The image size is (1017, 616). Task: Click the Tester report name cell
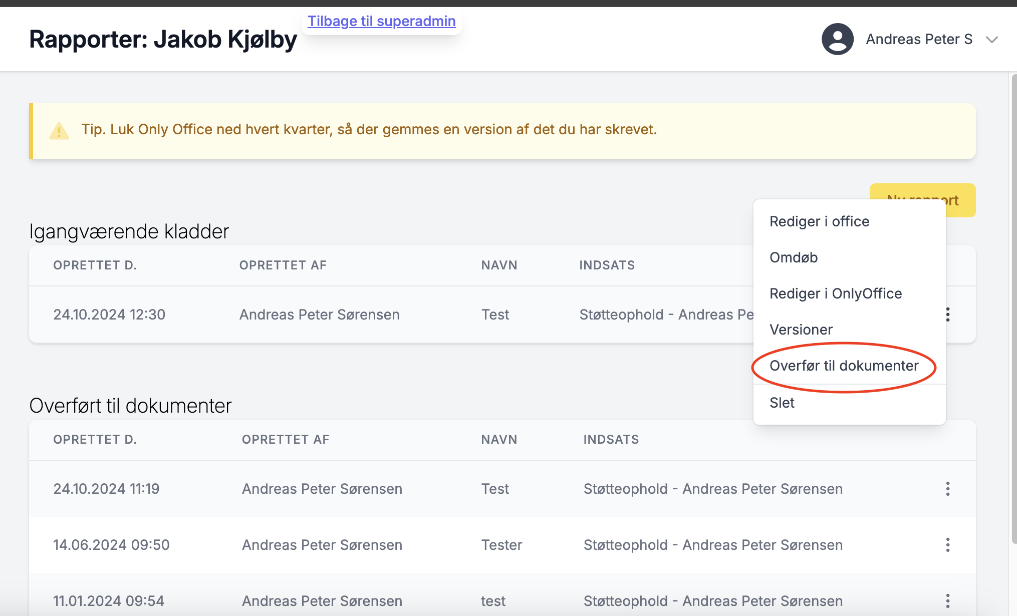[501, 545]
